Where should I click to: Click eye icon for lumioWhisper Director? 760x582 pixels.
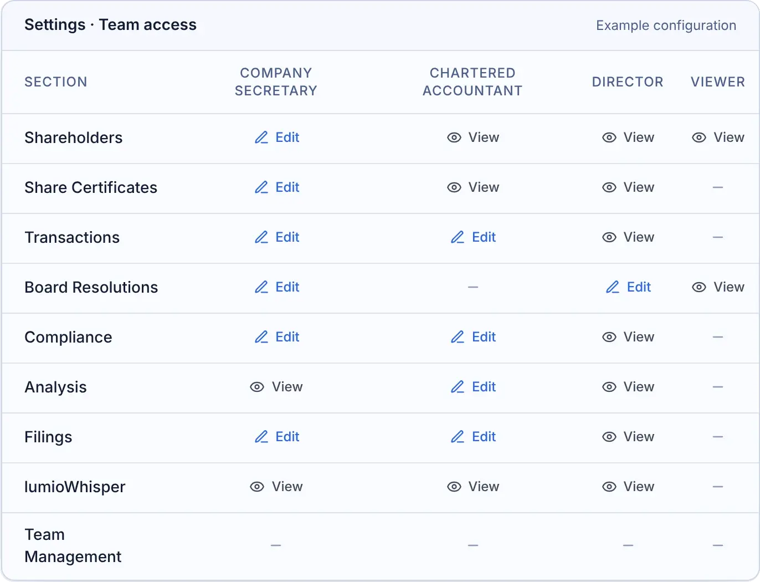[x=609, y=487]
